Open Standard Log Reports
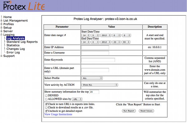Image resolution: width=187 pixels, height=123 pixels. (22, 42)
